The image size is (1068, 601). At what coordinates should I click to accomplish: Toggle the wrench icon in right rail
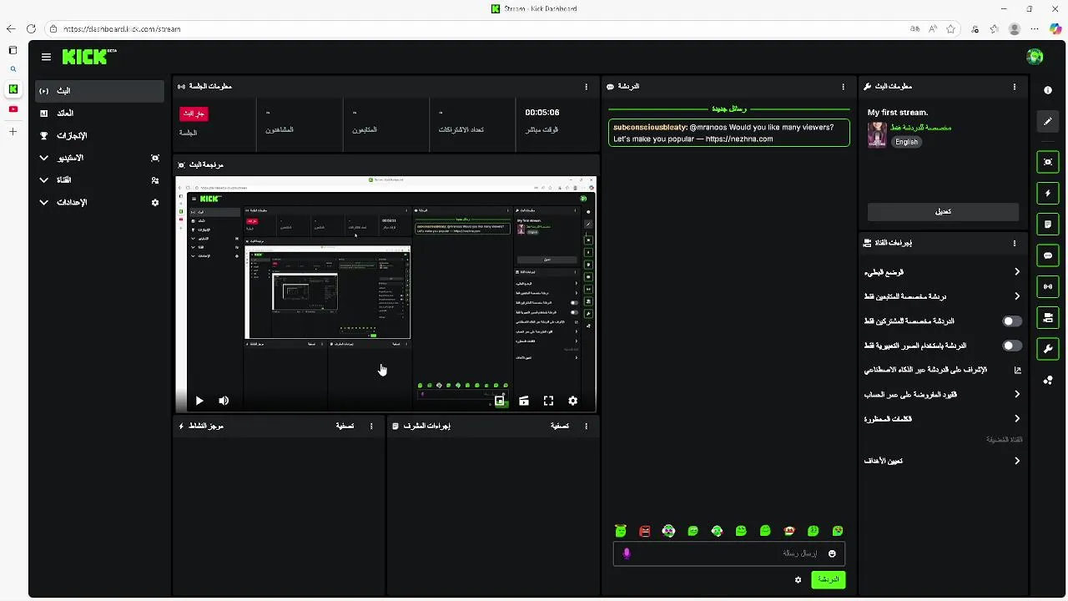click(x=1048, y=348)
